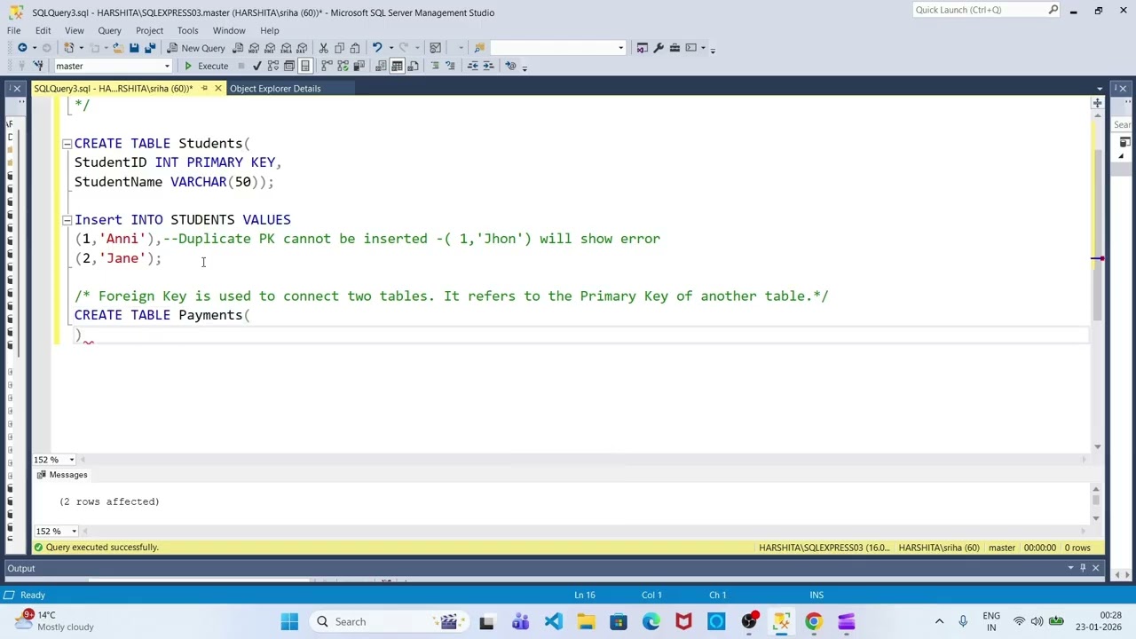The height and width of the screenshot is (639, 1136).
Task: Click the Undo arrow icon
Action: click(x=377, y=48)
